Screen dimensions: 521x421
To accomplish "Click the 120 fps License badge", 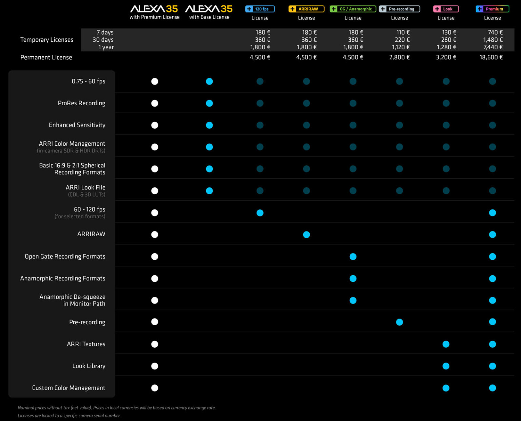I will [x=260, y=9].
